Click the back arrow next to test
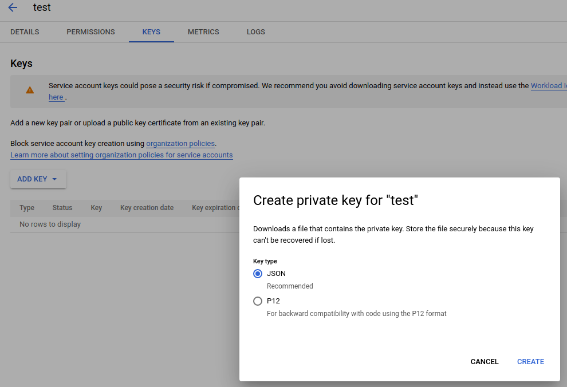Image resolution: width=567 pixels, height=387 pixels. tap(13, 7)
